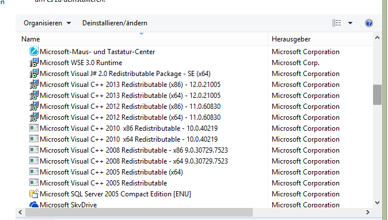Click icon of Visual C++ 2010 x64 entry
This screenshot has height=220, width=388.
pos(33,139)
